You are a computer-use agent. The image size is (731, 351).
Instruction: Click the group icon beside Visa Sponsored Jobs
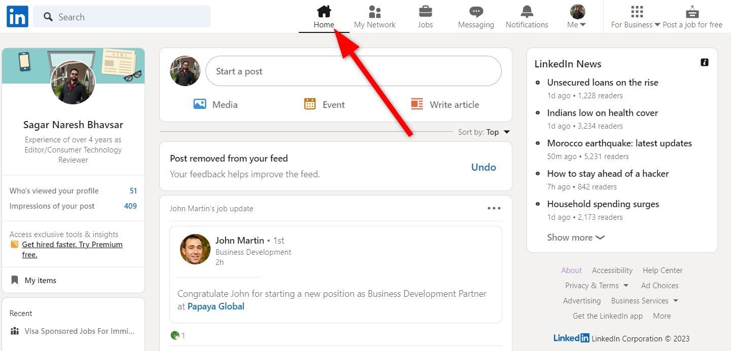tap(15, 331)
